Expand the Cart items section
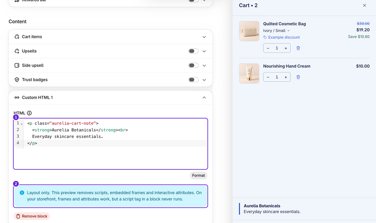This screenshot has width=376, height=223. [204, 37]
